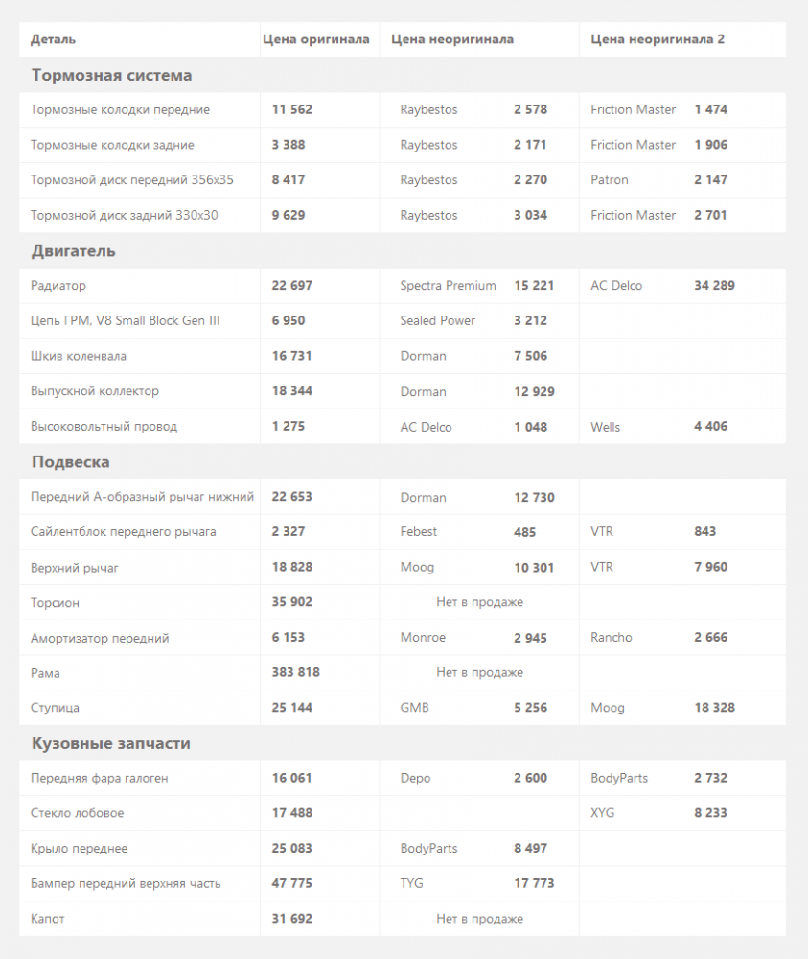
Task: Click the "Тормозная система" section heading
Action: 111,75
